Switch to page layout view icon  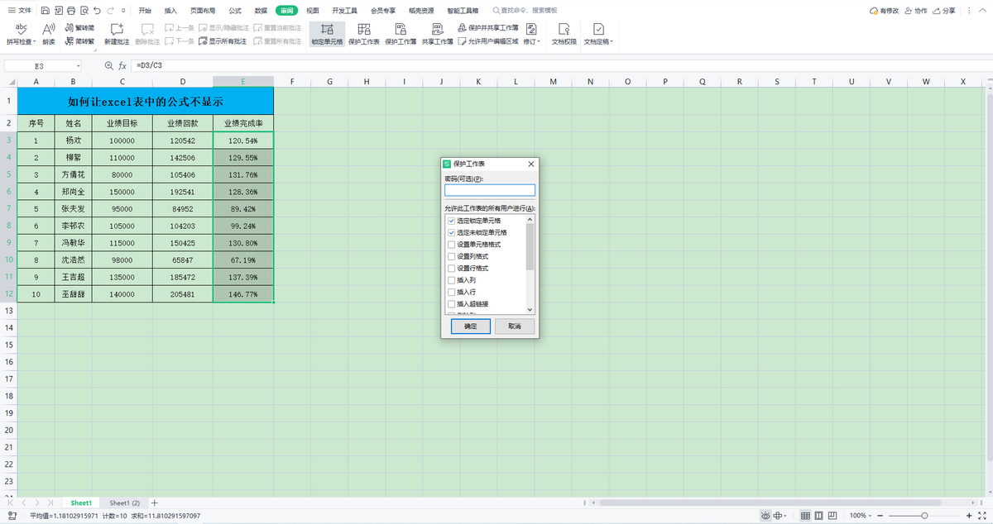point(818,515)
